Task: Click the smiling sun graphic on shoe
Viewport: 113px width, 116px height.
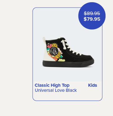Action: (55, 45)
